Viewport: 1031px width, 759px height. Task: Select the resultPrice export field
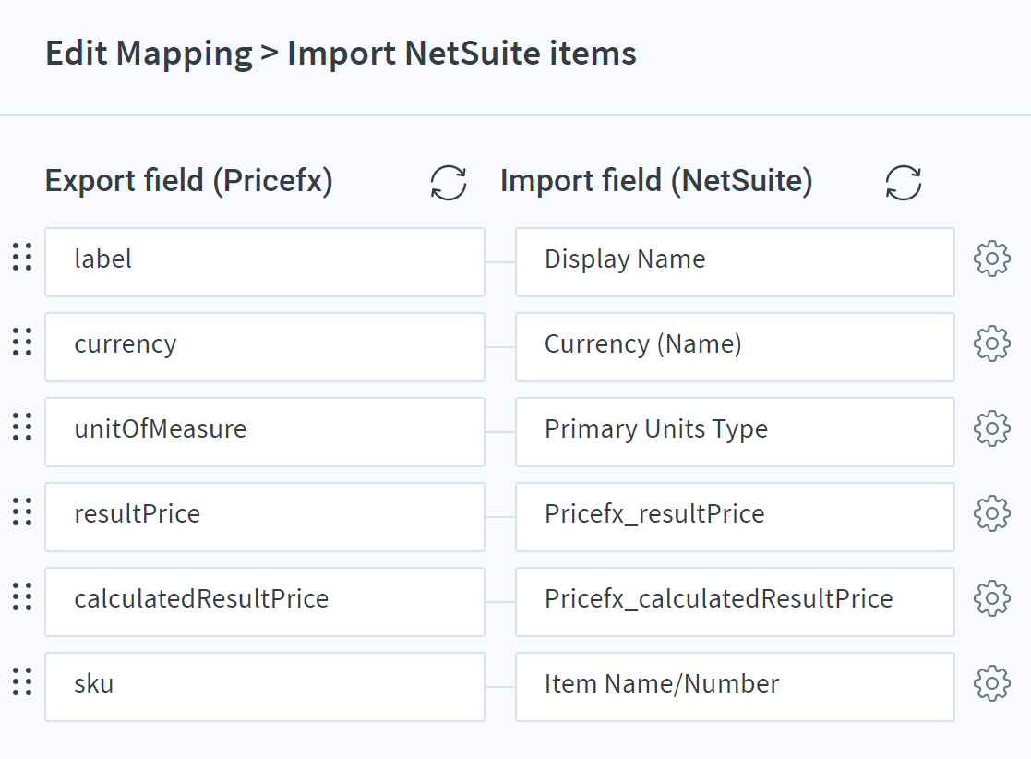(265, 516)
